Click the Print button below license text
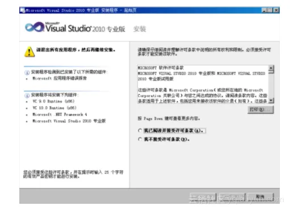The image size is (290, 210). click(260, 110)
